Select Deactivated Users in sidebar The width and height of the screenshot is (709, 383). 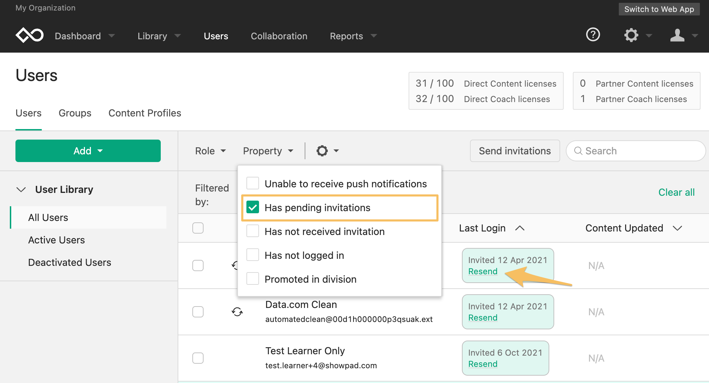coord(69,262)
